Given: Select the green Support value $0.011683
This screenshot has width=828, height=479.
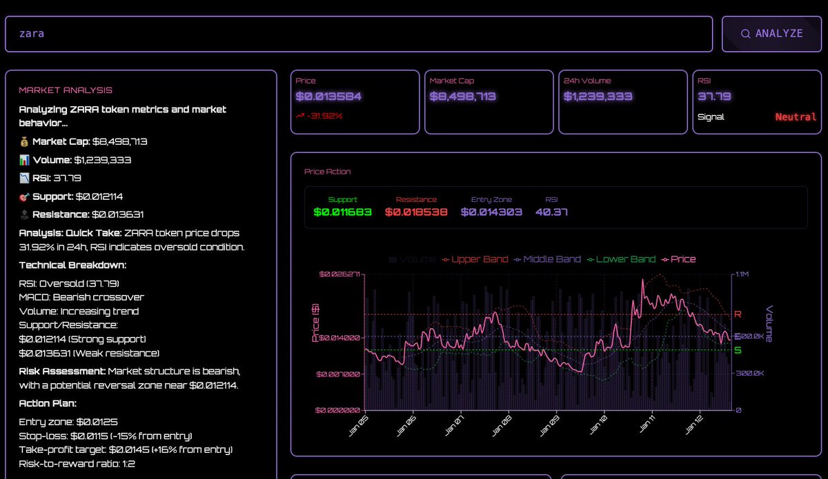Looking at the screenshot, I should click(x=343, y=212).
